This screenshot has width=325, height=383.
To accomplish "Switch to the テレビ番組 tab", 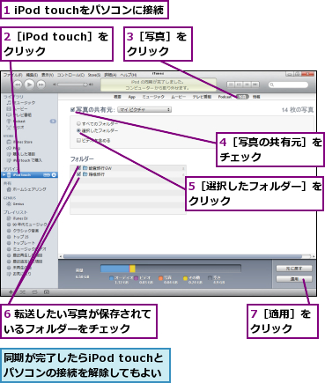I will pos(202,97).
